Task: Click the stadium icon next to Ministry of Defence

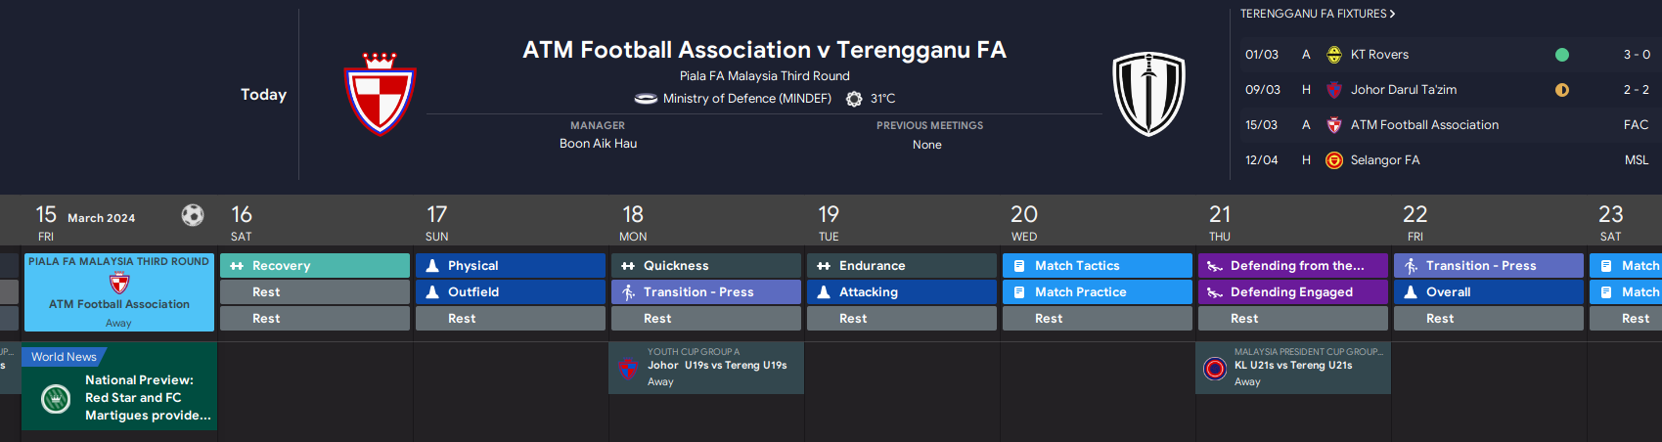Action: click(x=646, y=99)
